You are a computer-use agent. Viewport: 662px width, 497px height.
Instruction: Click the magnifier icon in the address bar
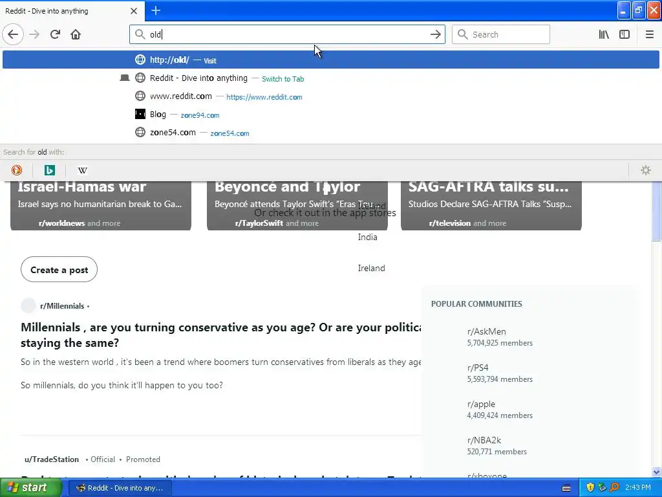tap(140, 34)
